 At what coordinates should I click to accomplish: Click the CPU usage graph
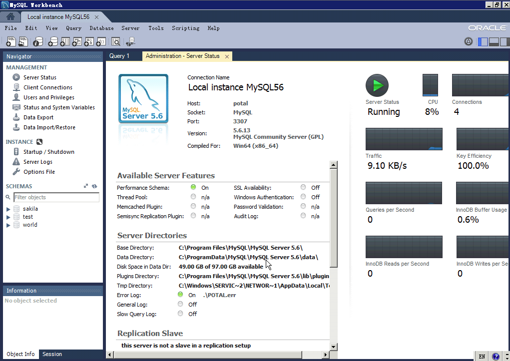coord(430,85)
